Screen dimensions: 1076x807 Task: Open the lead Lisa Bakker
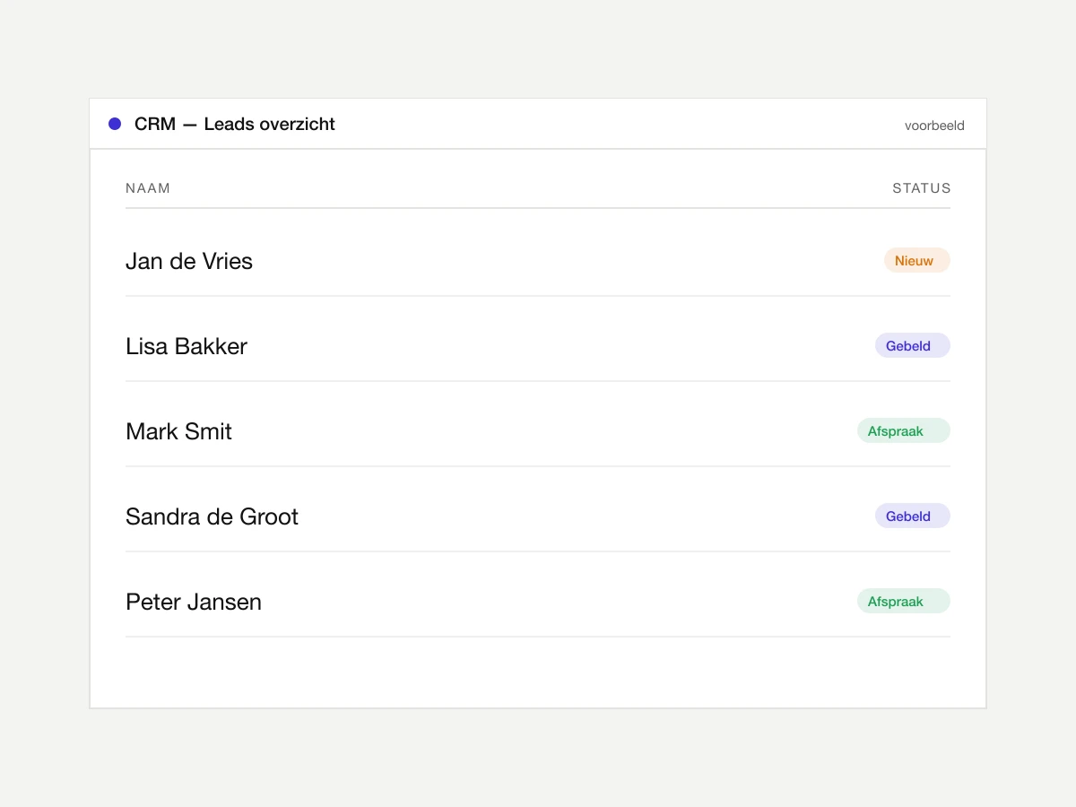[187, 346]
